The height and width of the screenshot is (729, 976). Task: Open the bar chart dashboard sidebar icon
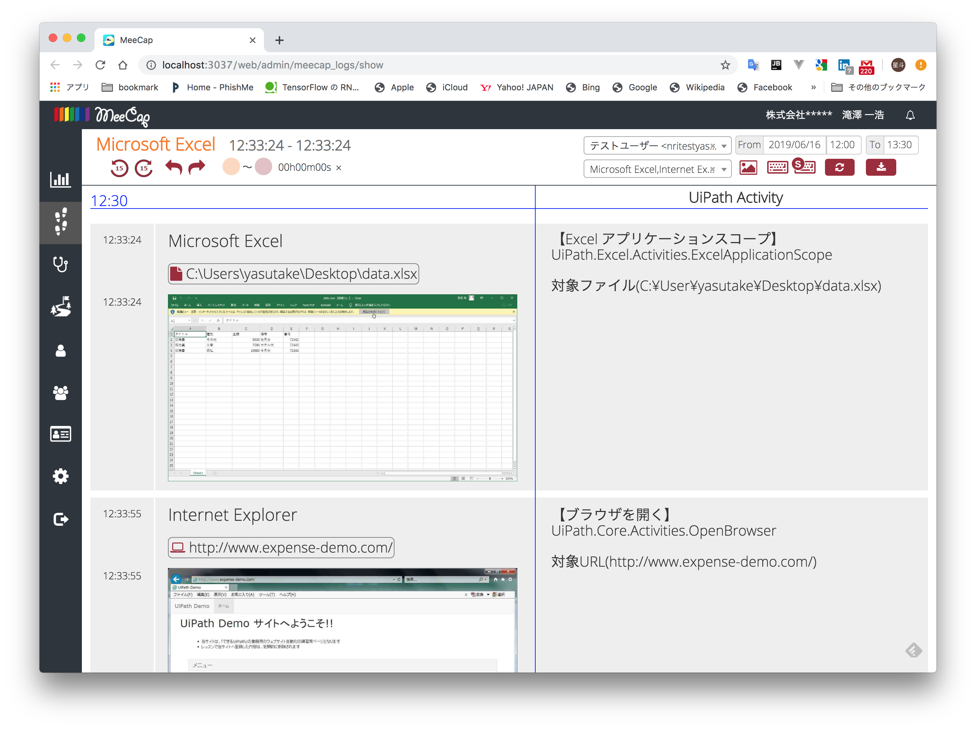click(x=60, y=179)
